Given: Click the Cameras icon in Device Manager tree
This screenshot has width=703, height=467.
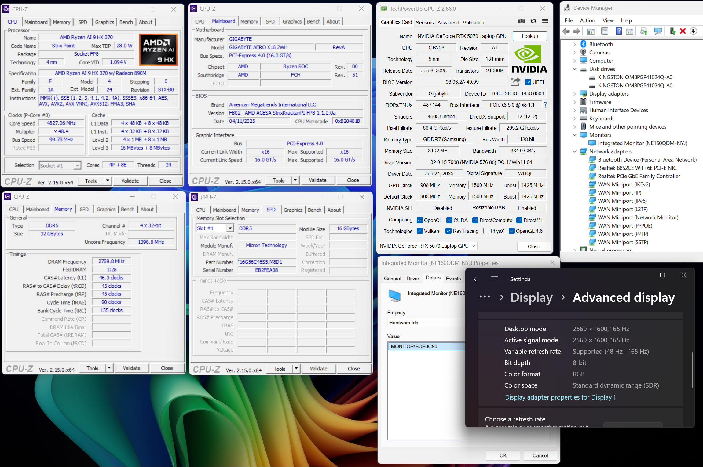Looking at the screenshot, I should pyautogui.click(x=583, y=52).
